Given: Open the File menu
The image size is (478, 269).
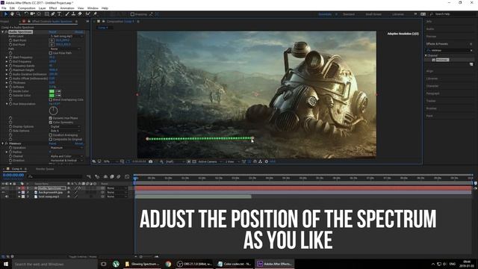Looking at the screenshot, I should click(4, 8).
